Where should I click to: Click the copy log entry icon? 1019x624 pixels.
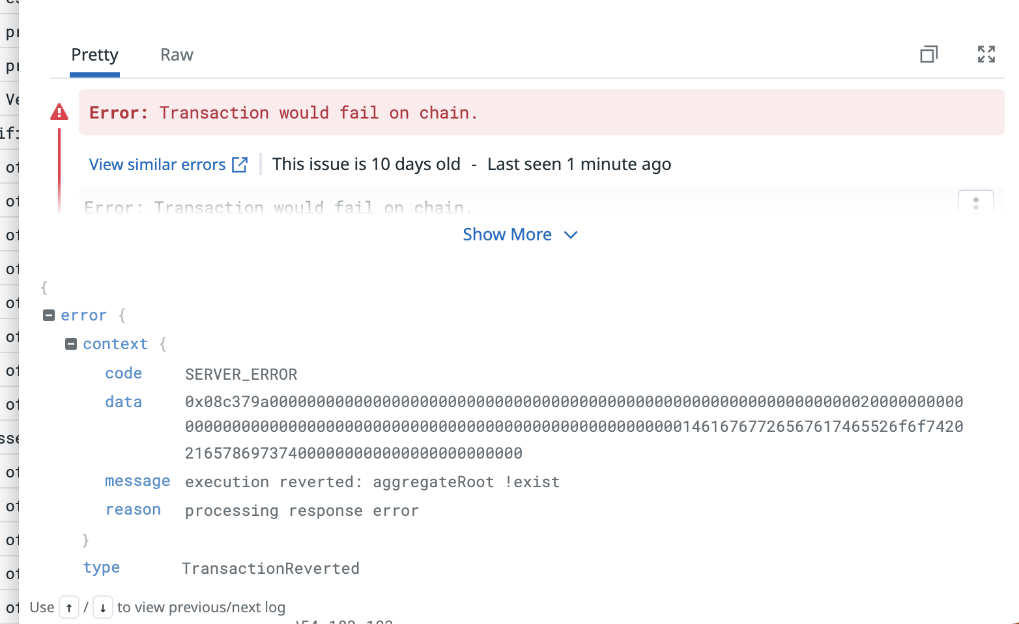point(928,54)
